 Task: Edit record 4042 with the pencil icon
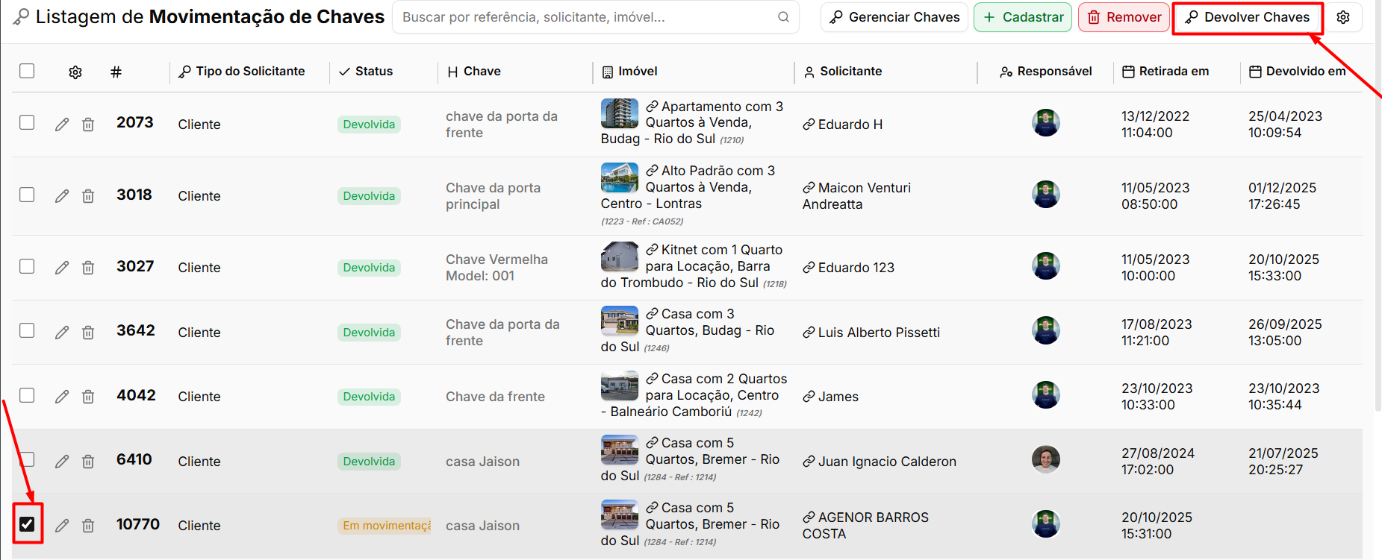tap(62, 397)
